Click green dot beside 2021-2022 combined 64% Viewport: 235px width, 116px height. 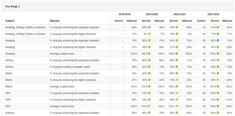(149, 28)
